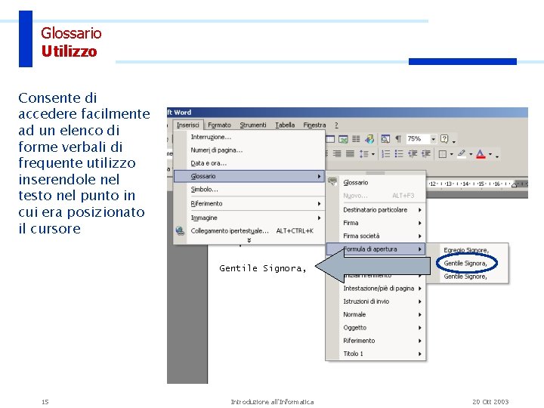The height and width of the screenshot is (408, 544).
Task: Expand the Titolo 1 submenu
Action: pos(376,354)
